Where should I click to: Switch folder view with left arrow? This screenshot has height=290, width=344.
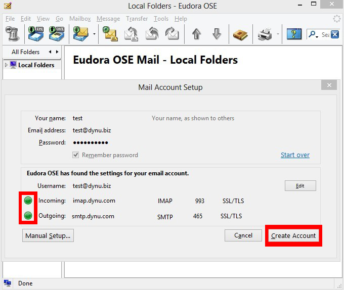pos(50,52)
